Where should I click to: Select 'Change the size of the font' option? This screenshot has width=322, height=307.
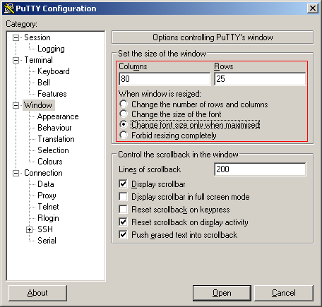pos(124,114)
